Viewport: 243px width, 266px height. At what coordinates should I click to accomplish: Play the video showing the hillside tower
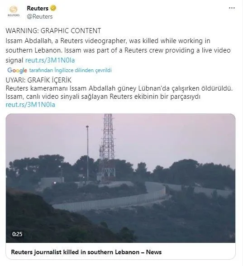[120, 178]
